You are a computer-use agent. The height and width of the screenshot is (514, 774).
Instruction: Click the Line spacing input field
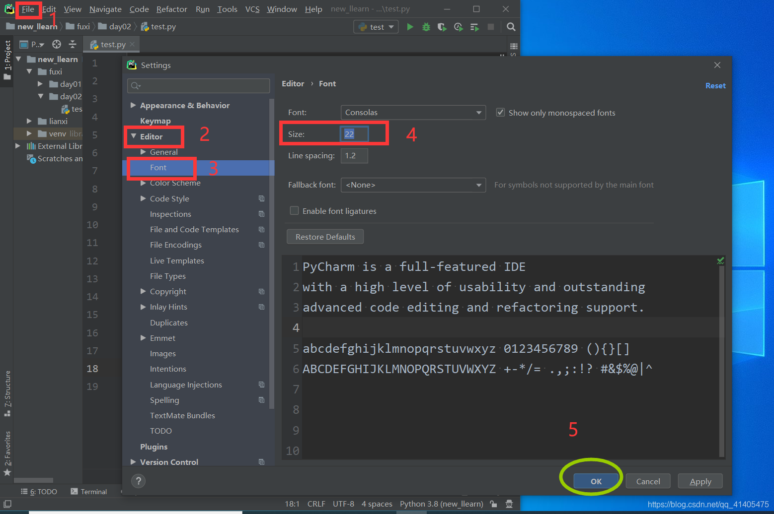pyautogui.click(x=354, y=156)
